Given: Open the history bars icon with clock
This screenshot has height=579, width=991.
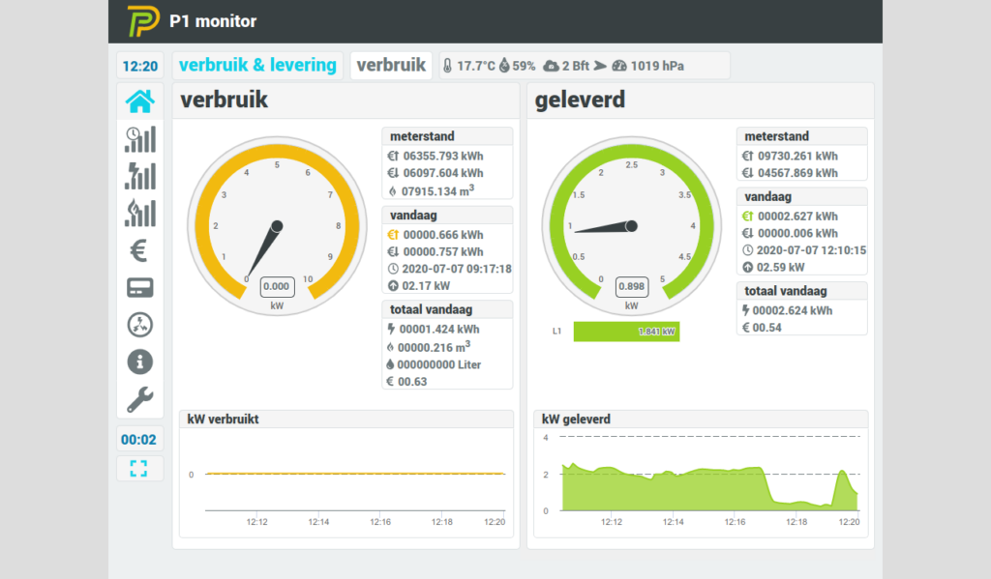Looking at the screenshot, I should pyautogui.click(x=139, y=139).
